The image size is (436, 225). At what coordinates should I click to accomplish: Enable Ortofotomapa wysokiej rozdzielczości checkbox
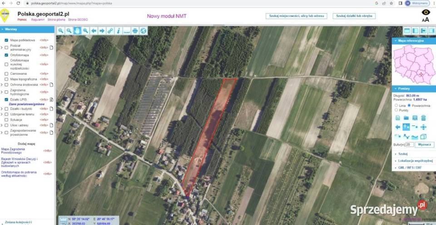[x=6, y=64]
